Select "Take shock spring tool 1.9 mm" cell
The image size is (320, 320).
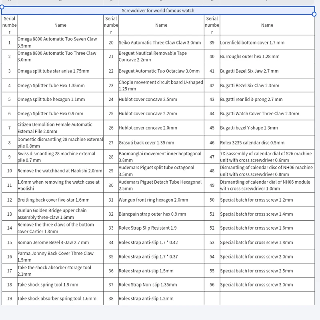[60, 284]
